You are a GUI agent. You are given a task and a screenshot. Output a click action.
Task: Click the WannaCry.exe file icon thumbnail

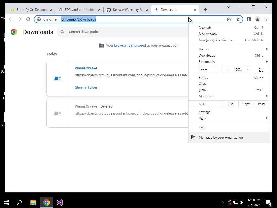click(57, 78)
